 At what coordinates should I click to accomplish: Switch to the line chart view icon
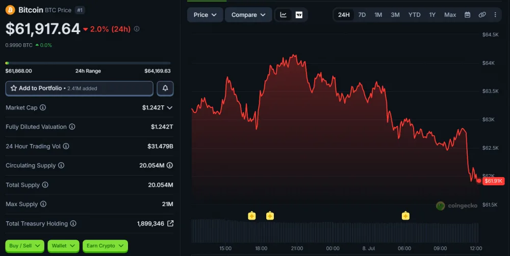[283, 15]
